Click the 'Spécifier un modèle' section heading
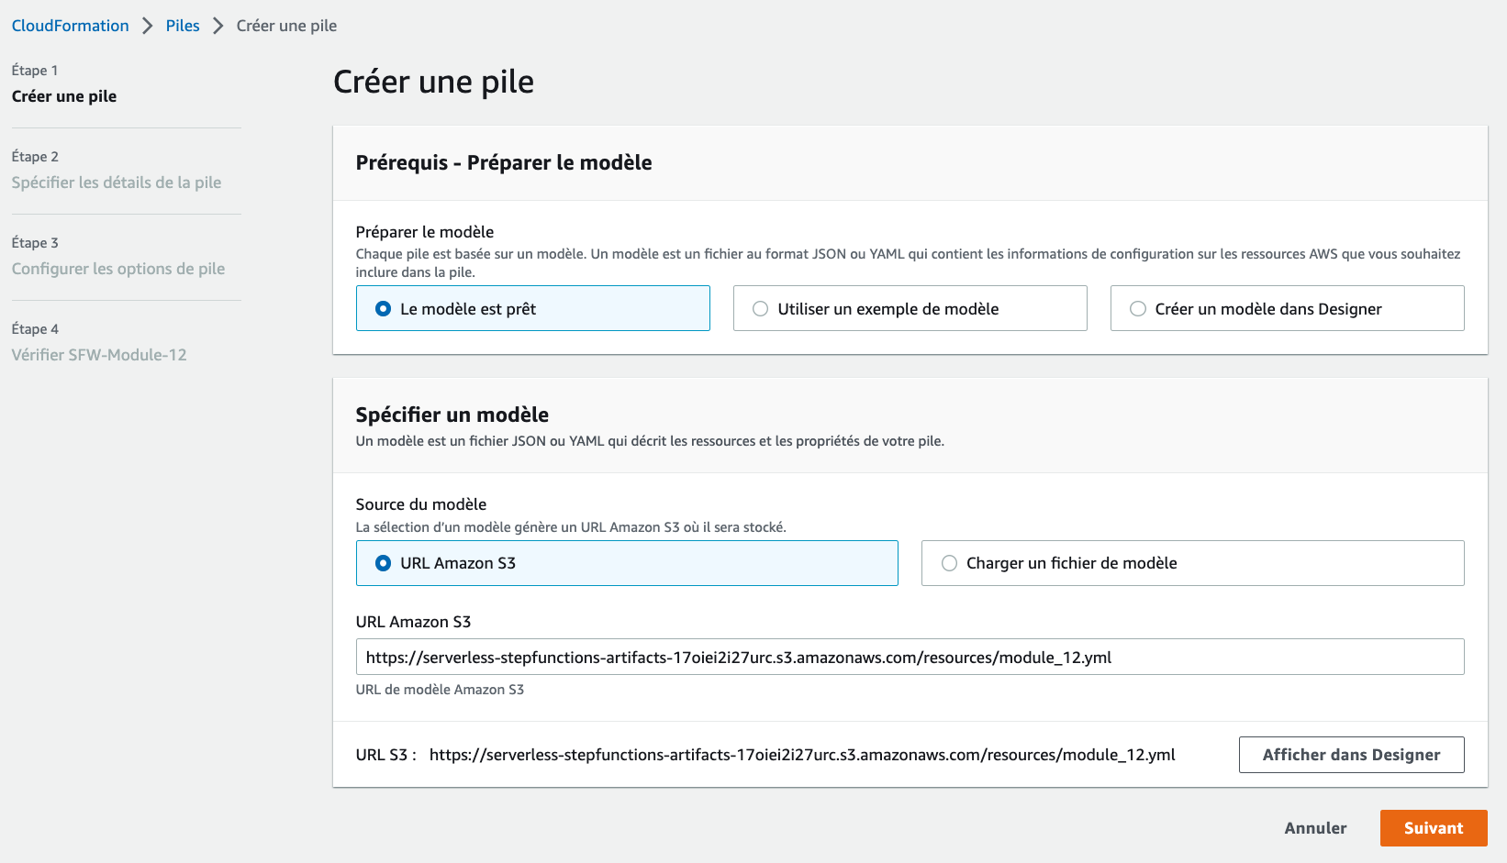This screenshot has width=1507, height=863. point(452,415)
